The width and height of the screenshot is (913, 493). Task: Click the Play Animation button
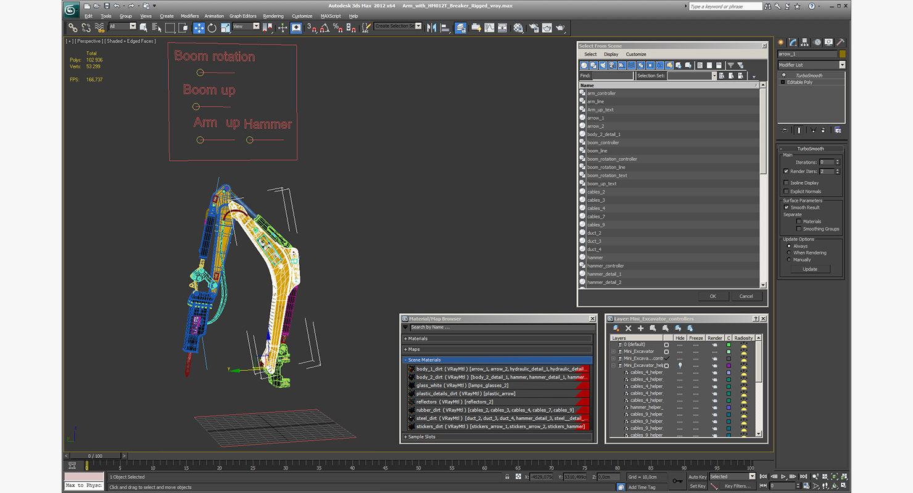pyautogui.click(x=783, y=476)
